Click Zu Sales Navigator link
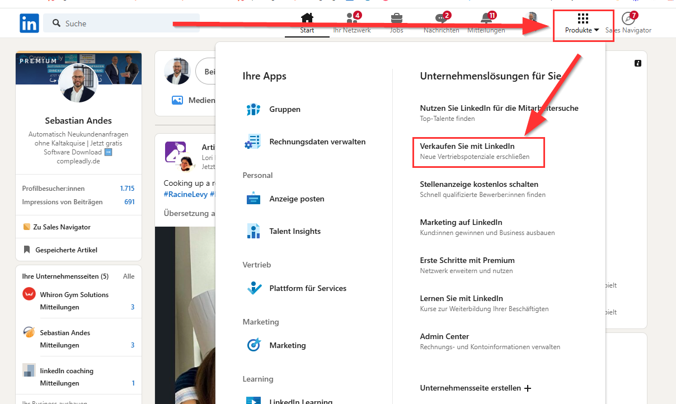Screen dimensions: 676x404 (x=61, y=227)
